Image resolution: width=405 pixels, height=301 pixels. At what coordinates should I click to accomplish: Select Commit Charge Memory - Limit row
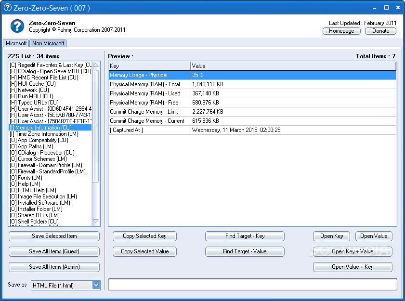pyautogui.click(x=252, y=112)
